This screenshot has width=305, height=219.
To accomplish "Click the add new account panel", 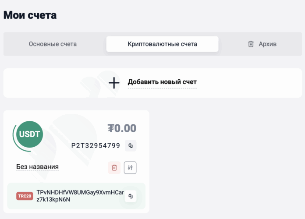I will [152, 83].
